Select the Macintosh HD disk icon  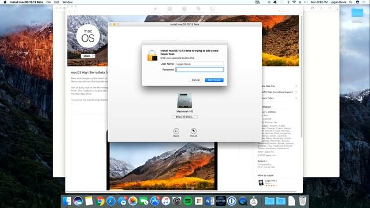pos(184,101)
